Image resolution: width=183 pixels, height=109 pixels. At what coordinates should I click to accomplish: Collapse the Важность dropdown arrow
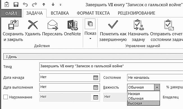click(x=157, y=87)
